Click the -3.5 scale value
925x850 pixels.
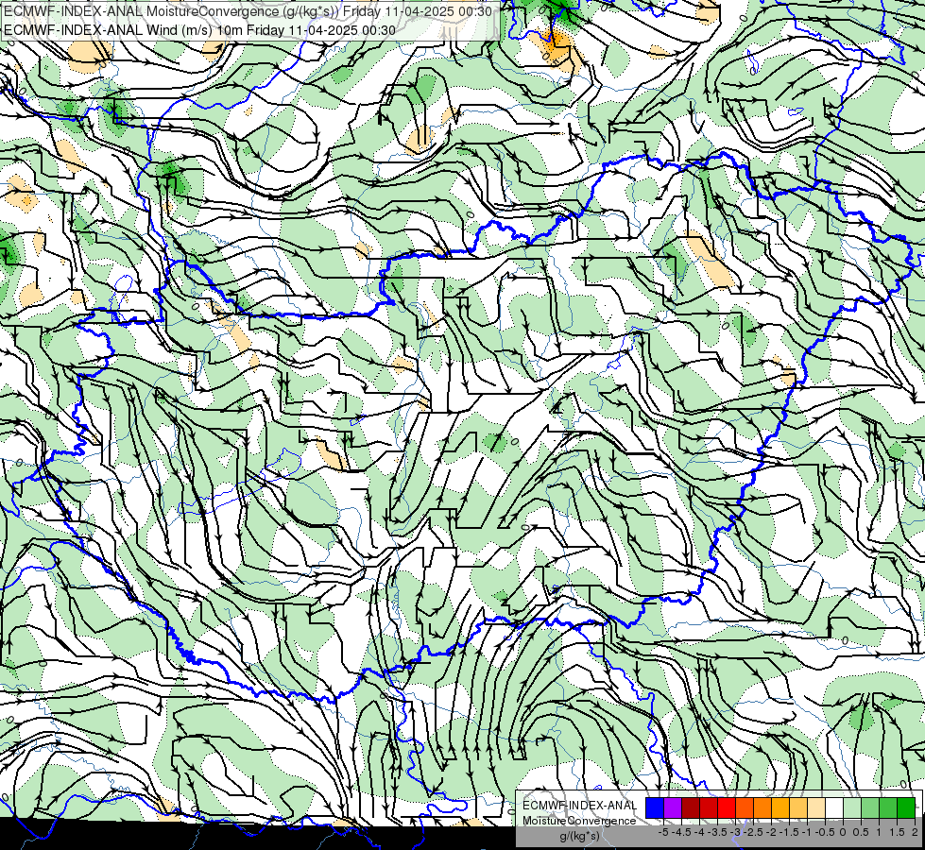[x=717, y=832]
